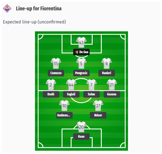The width and height of the screenshot is (162, 154).
Task: Select the number 15 jersey icon
Action: [x=56, y=63]
